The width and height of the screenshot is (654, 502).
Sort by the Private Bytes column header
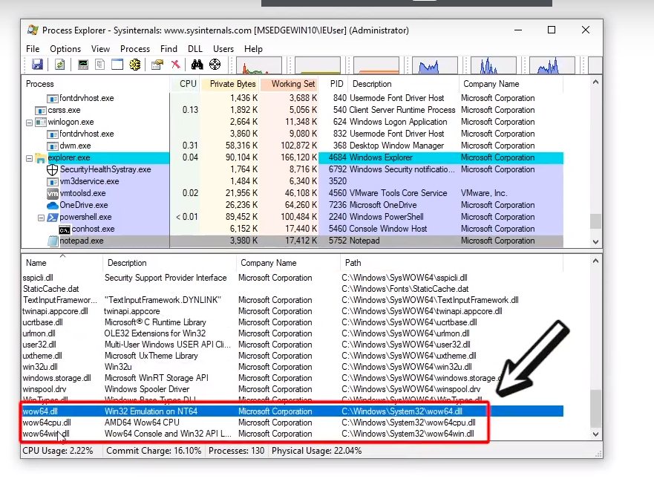(x=230, y=84)
